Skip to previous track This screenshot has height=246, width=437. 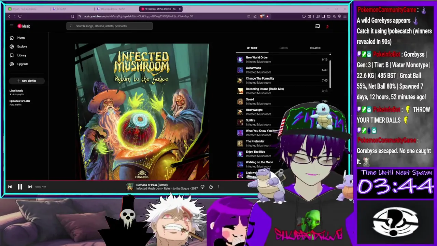tap(10, 187)
